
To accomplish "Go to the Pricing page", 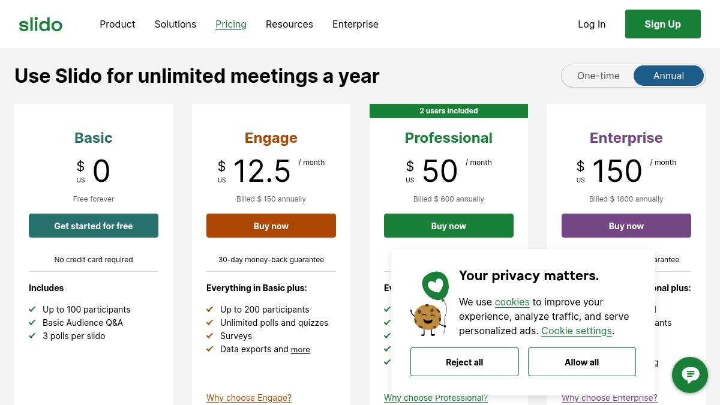I will (231, 24).
